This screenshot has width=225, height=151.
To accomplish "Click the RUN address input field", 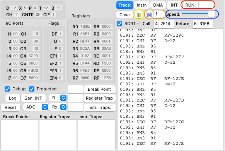I will [x=206, y=5].
